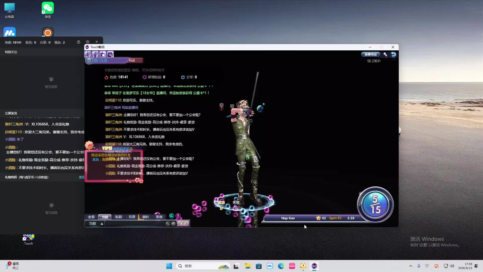
Task: Click the 特别关注 section header
Action: 11,52
